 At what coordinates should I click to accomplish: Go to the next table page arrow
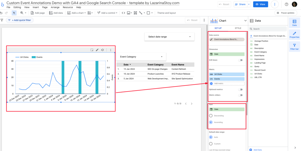(x=192, y=104)
